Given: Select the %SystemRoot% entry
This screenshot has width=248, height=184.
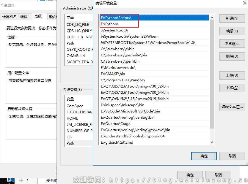Looking at the screenshot, I should pyautogui.click(x=154, y=30).
